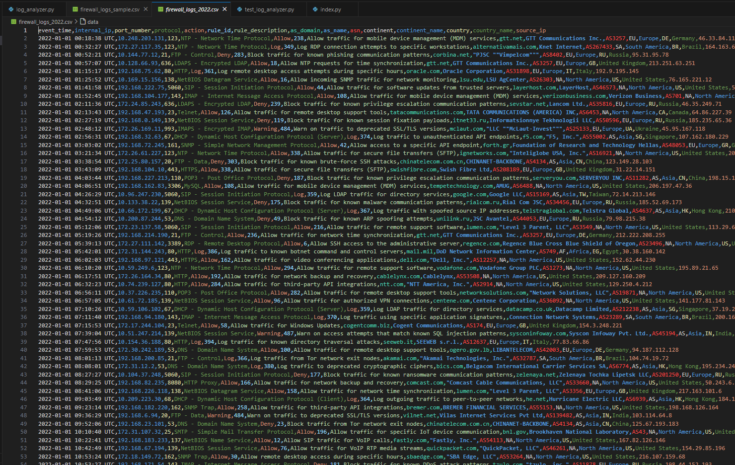Switch to the test_log_analyzer.py tab
The width and height of the screenshot is (735, 465).
[x=268, y=9]
